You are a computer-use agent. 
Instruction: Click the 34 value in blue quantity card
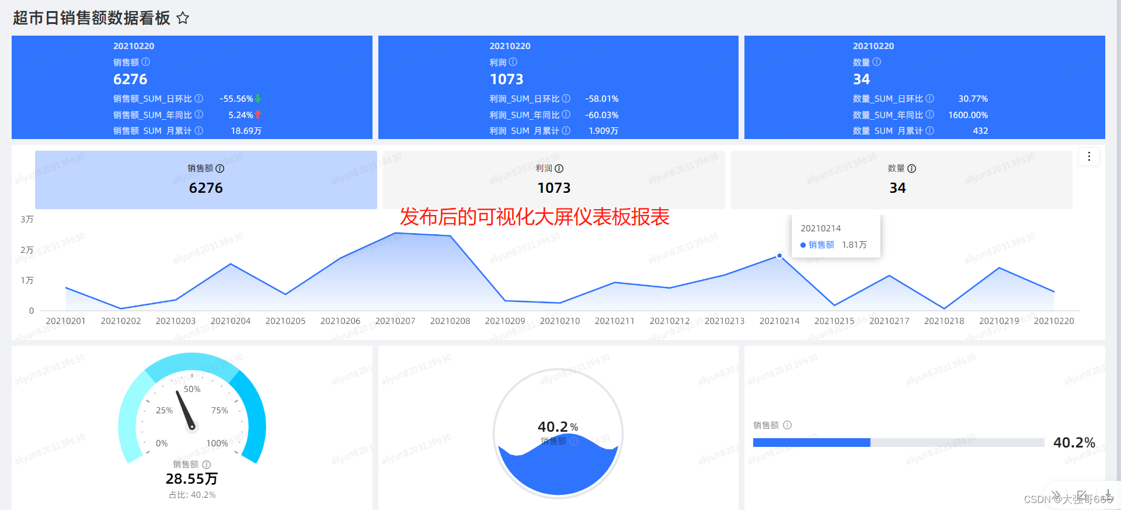coord(861,79)
